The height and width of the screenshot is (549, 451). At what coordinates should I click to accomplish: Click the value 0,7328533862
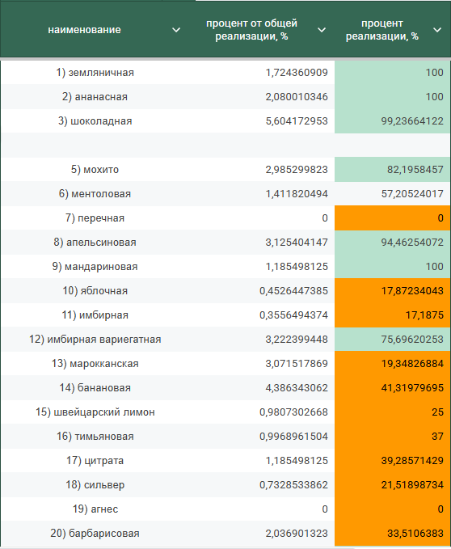[293, 485]
